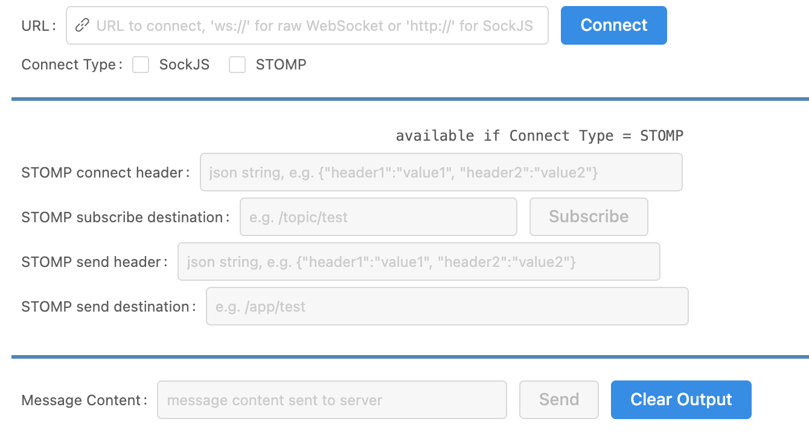The image size is (809, 436).
Task: Click the SockJS text label
Action: click(184, 65)
